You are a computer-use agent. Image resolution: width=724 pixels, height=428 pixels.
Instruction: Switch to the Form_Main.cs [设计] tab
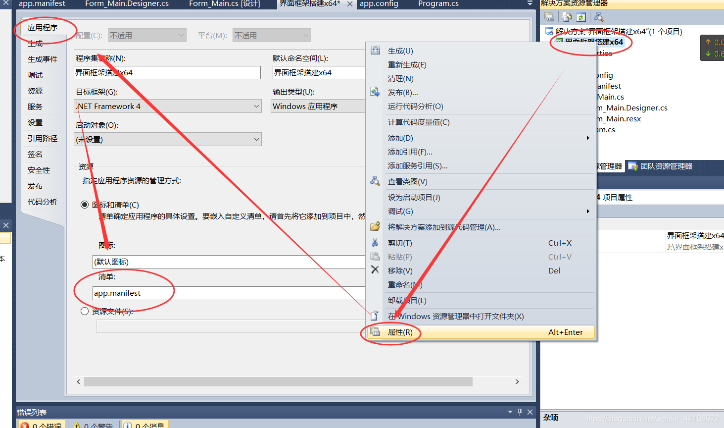224,4
